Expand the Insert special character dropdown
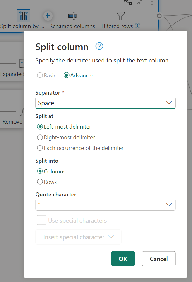Screen dimensions: 192x282 coord(78,237)
